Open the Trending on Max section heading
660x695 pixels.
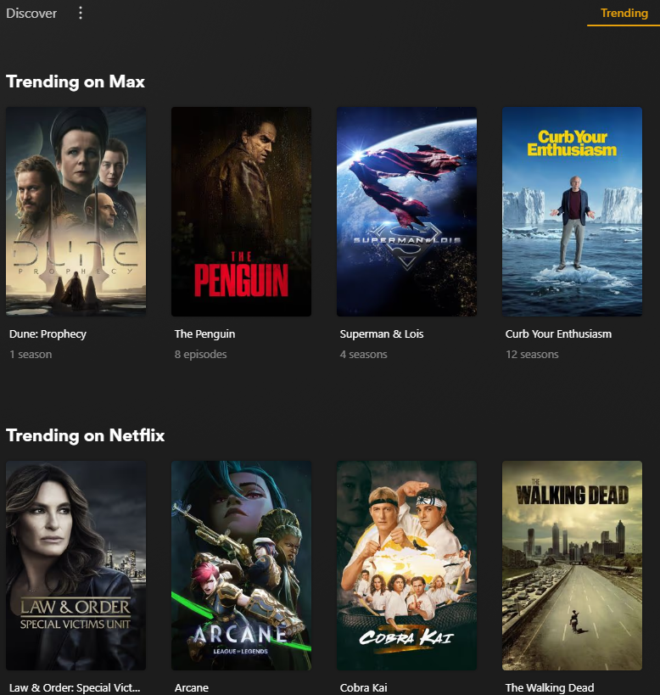coord(76,81)
